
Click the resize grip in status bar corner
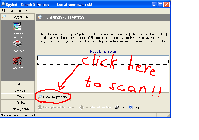(x=168, y=115)
